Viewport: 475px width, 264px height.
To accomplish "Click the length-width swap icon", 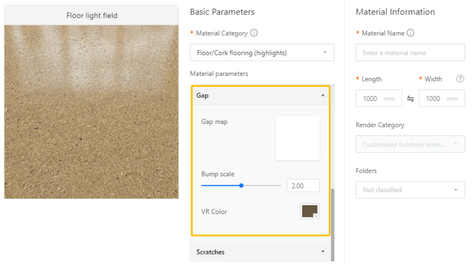I will point(411,99).
